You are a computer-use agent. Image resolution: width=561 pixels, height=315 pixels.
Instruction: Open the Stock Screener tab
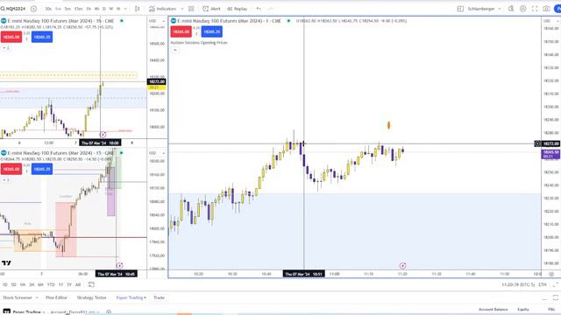(18, 297)
